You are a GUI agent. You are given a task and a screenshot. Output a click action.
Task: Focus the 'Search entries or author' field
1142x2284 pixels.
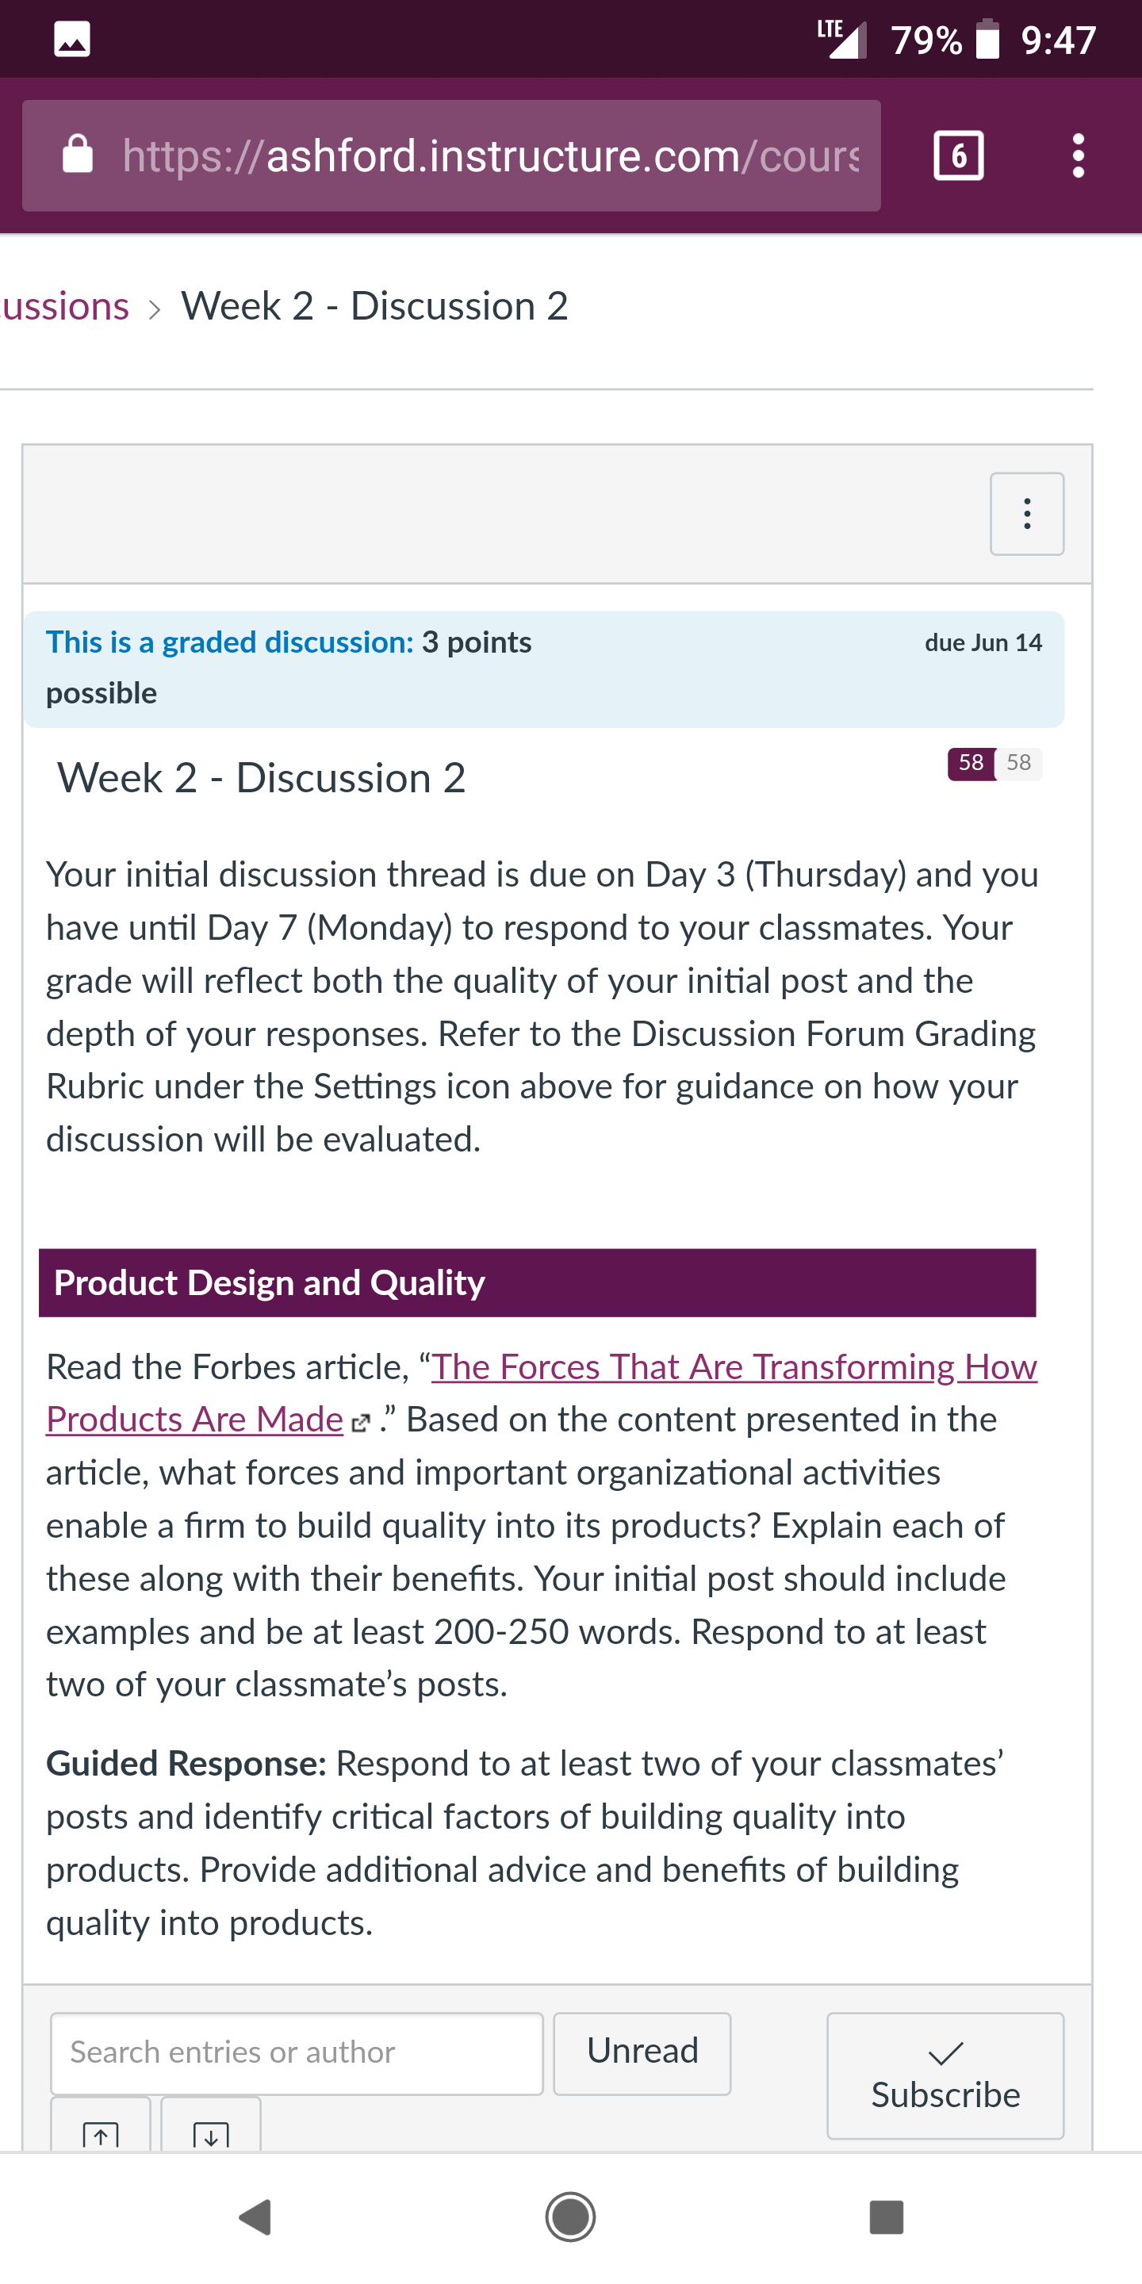(297, 2053)
